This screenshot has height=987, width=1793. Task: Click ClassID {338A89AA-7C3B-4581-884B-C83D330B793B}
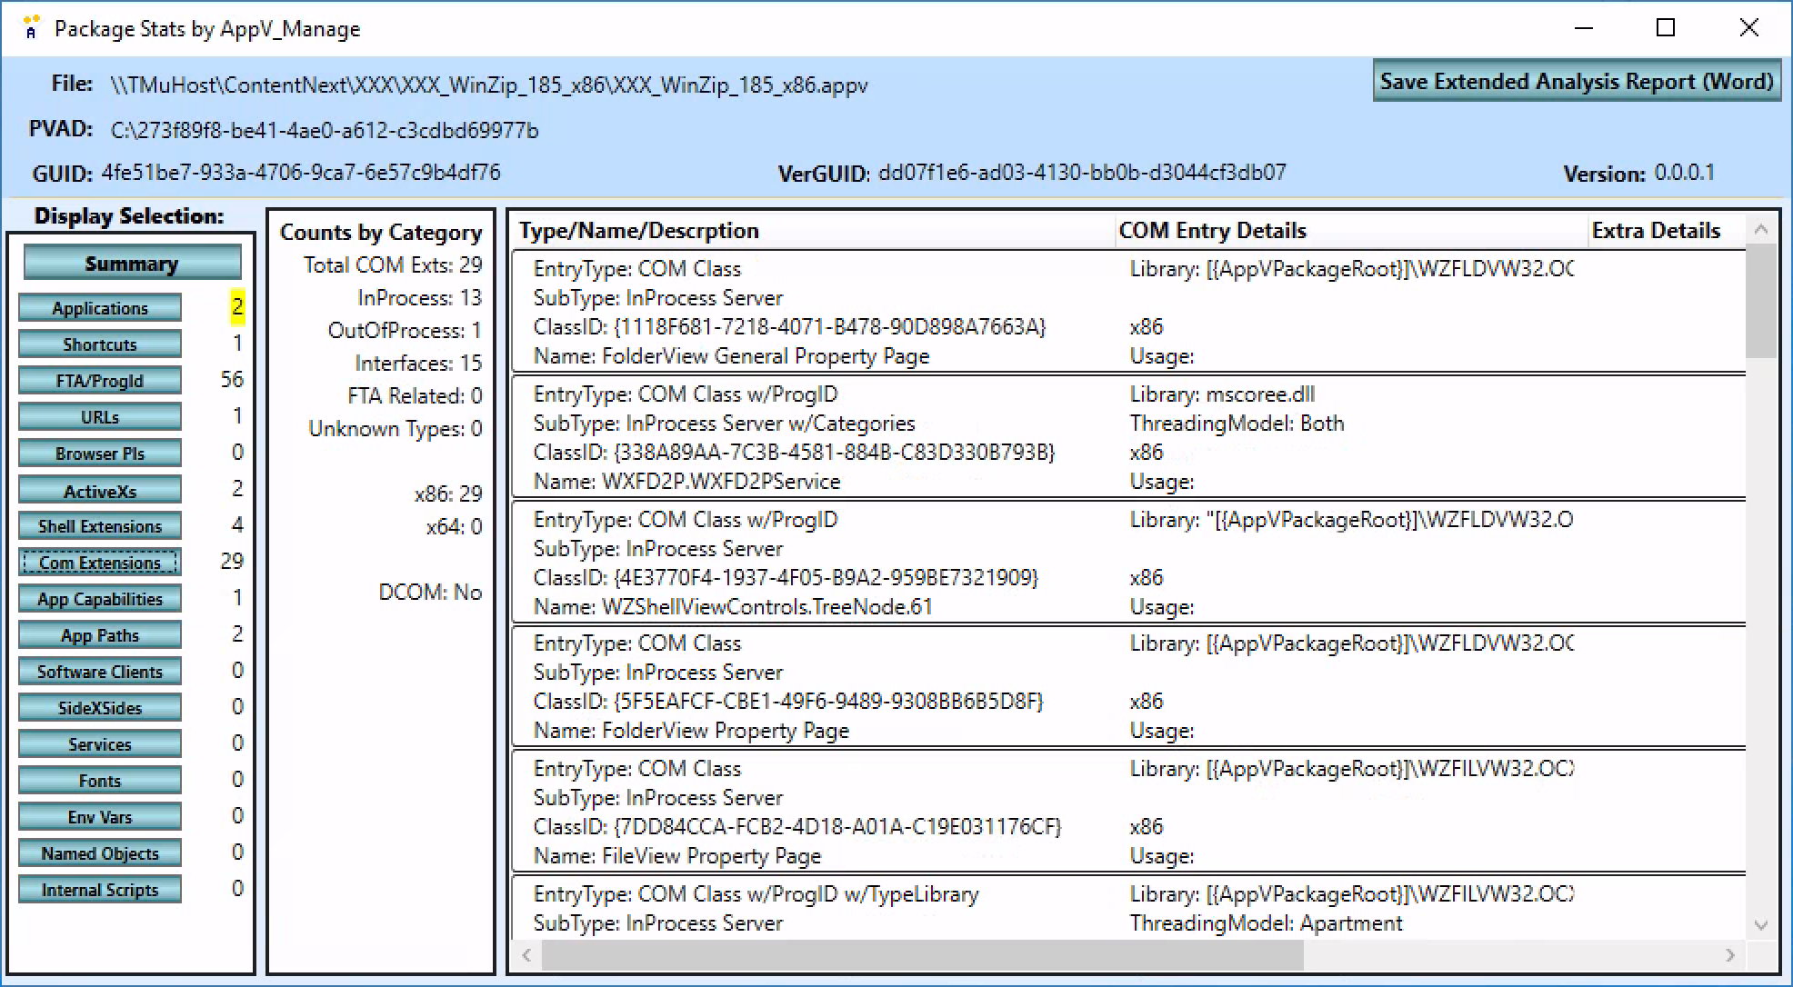[794, 453]
